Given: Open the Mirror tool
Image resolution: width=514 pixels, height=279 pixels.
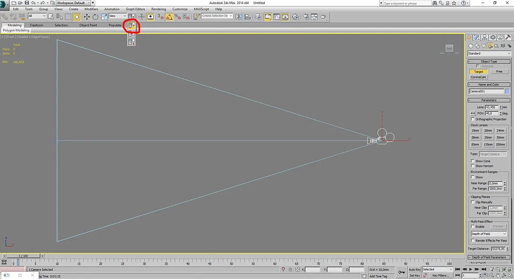Looking at the screenshot, I should tap(239, 17).
